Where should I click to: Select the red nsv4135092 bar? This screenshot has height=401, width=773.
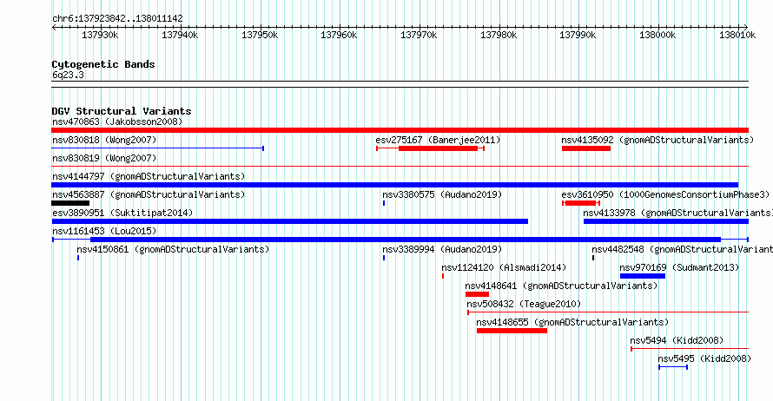tap(586, 148)
